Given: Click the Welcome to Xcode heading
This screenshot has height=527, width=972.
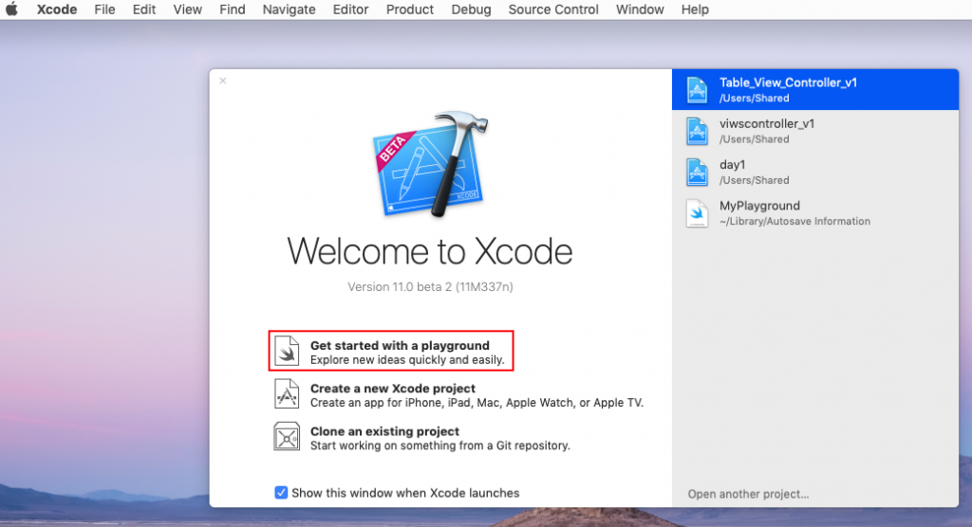Looking at the screenshot, I should 430,251.
